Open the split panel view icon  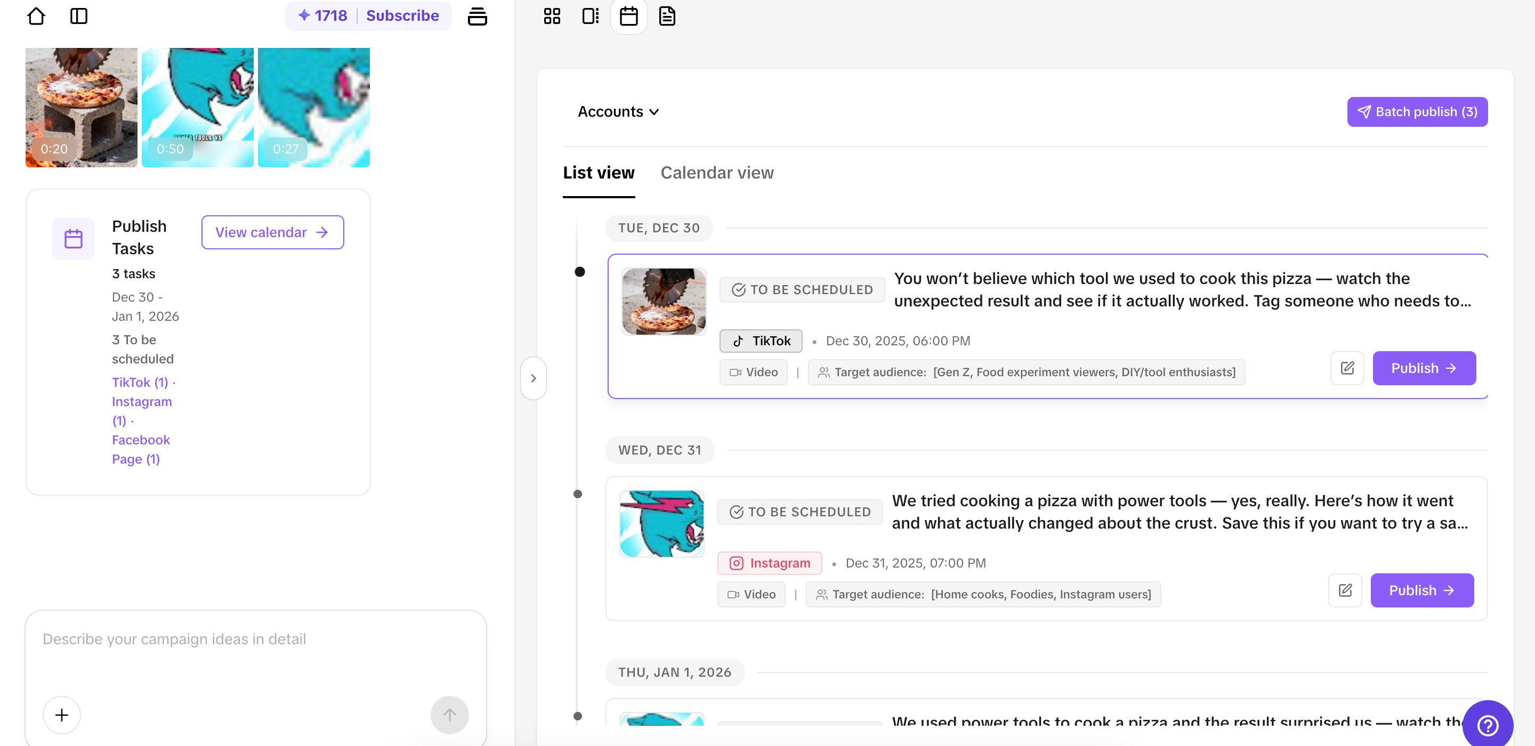590,16
